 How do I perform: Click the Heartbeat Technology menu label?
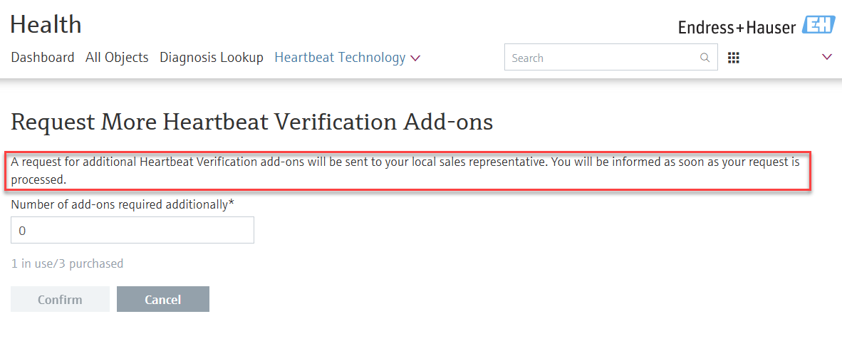click(x=340, y=58)
